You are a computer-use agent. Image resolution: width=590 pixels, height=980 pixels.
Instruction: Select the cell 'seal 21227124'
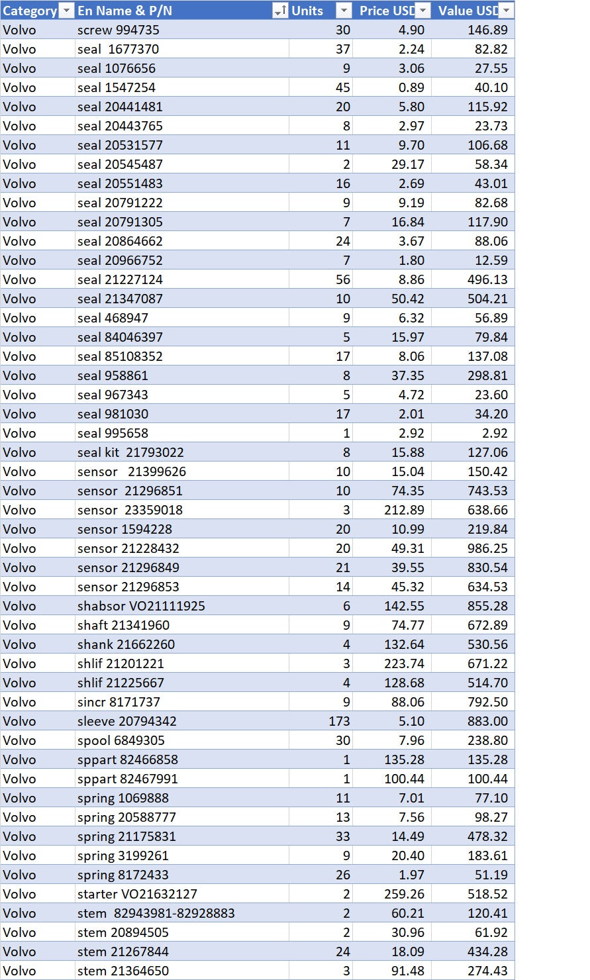[x=181, y=279]
